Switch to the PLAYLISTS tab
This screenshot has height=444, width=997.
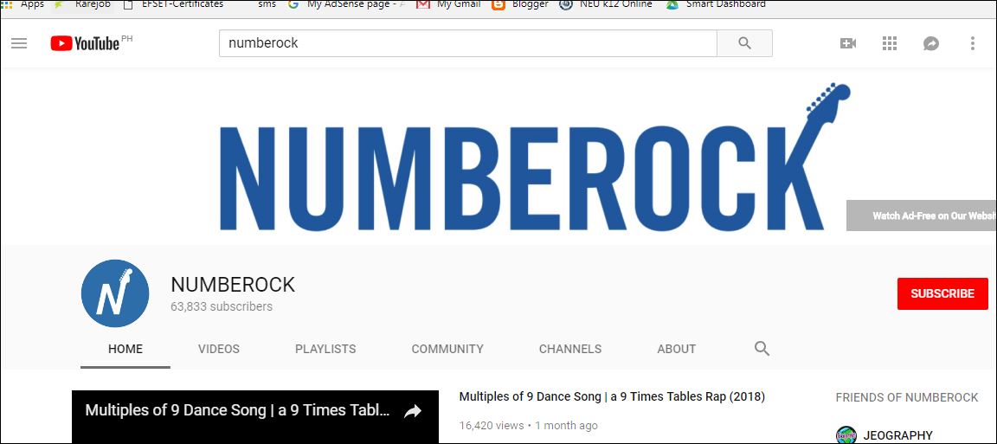pyautogui.click(x=325, y=349)
